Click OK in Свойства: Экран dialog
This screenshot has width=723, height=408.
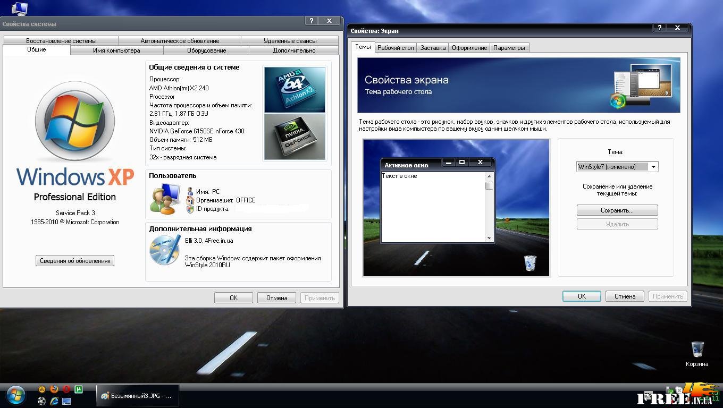(x=582, y=296)
